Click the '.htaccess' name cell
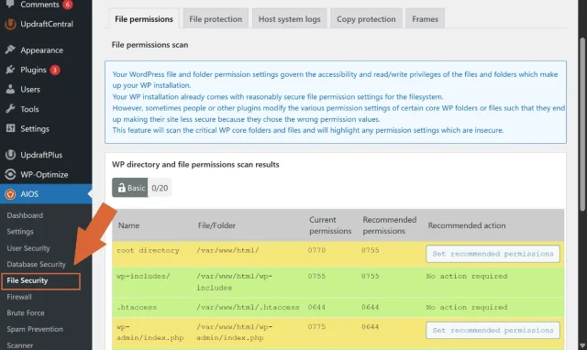This screenshot has height=350, width=587. (137, 307)
